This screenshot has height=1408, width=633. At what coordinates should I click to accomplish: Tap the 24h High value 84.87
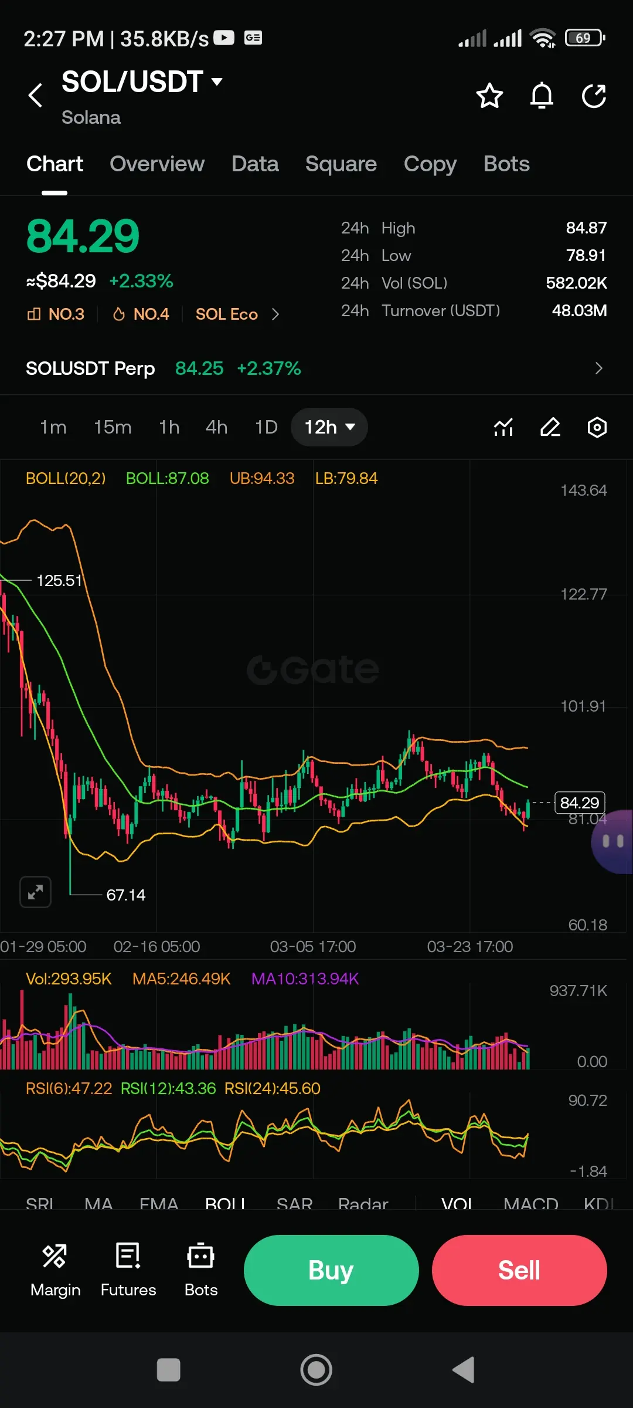tap(586, 228)
